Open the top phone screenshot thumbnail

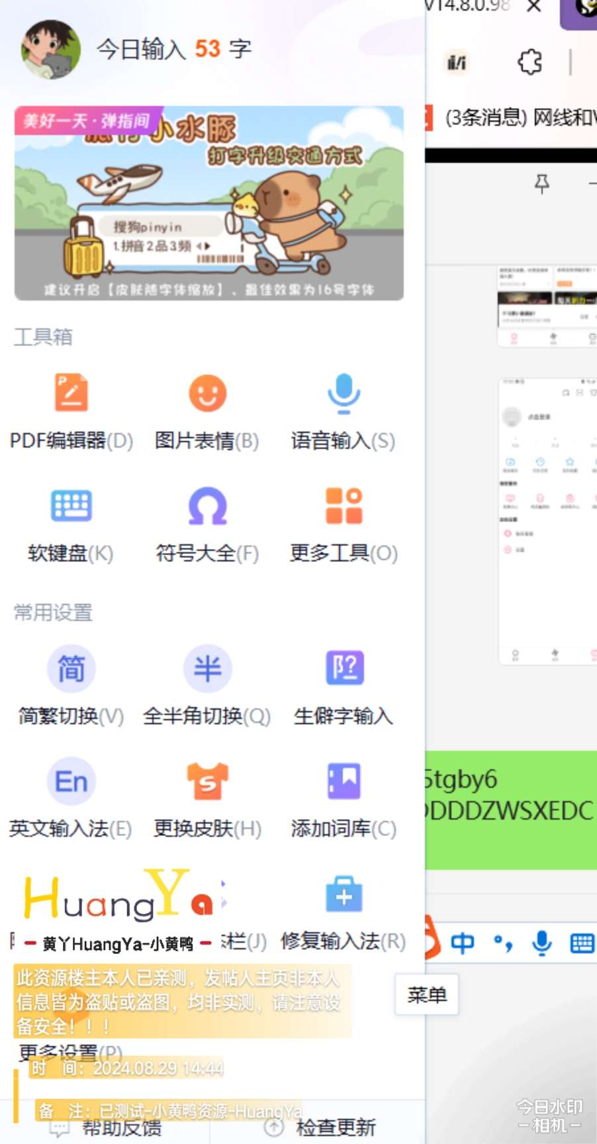tap(547, 306)
